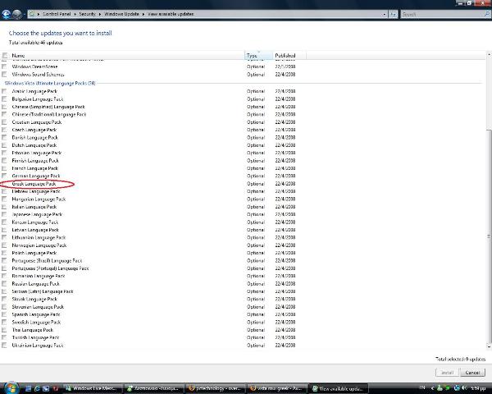Select Serbian (Latin) Language Pack row text

(x=43, y=291)
